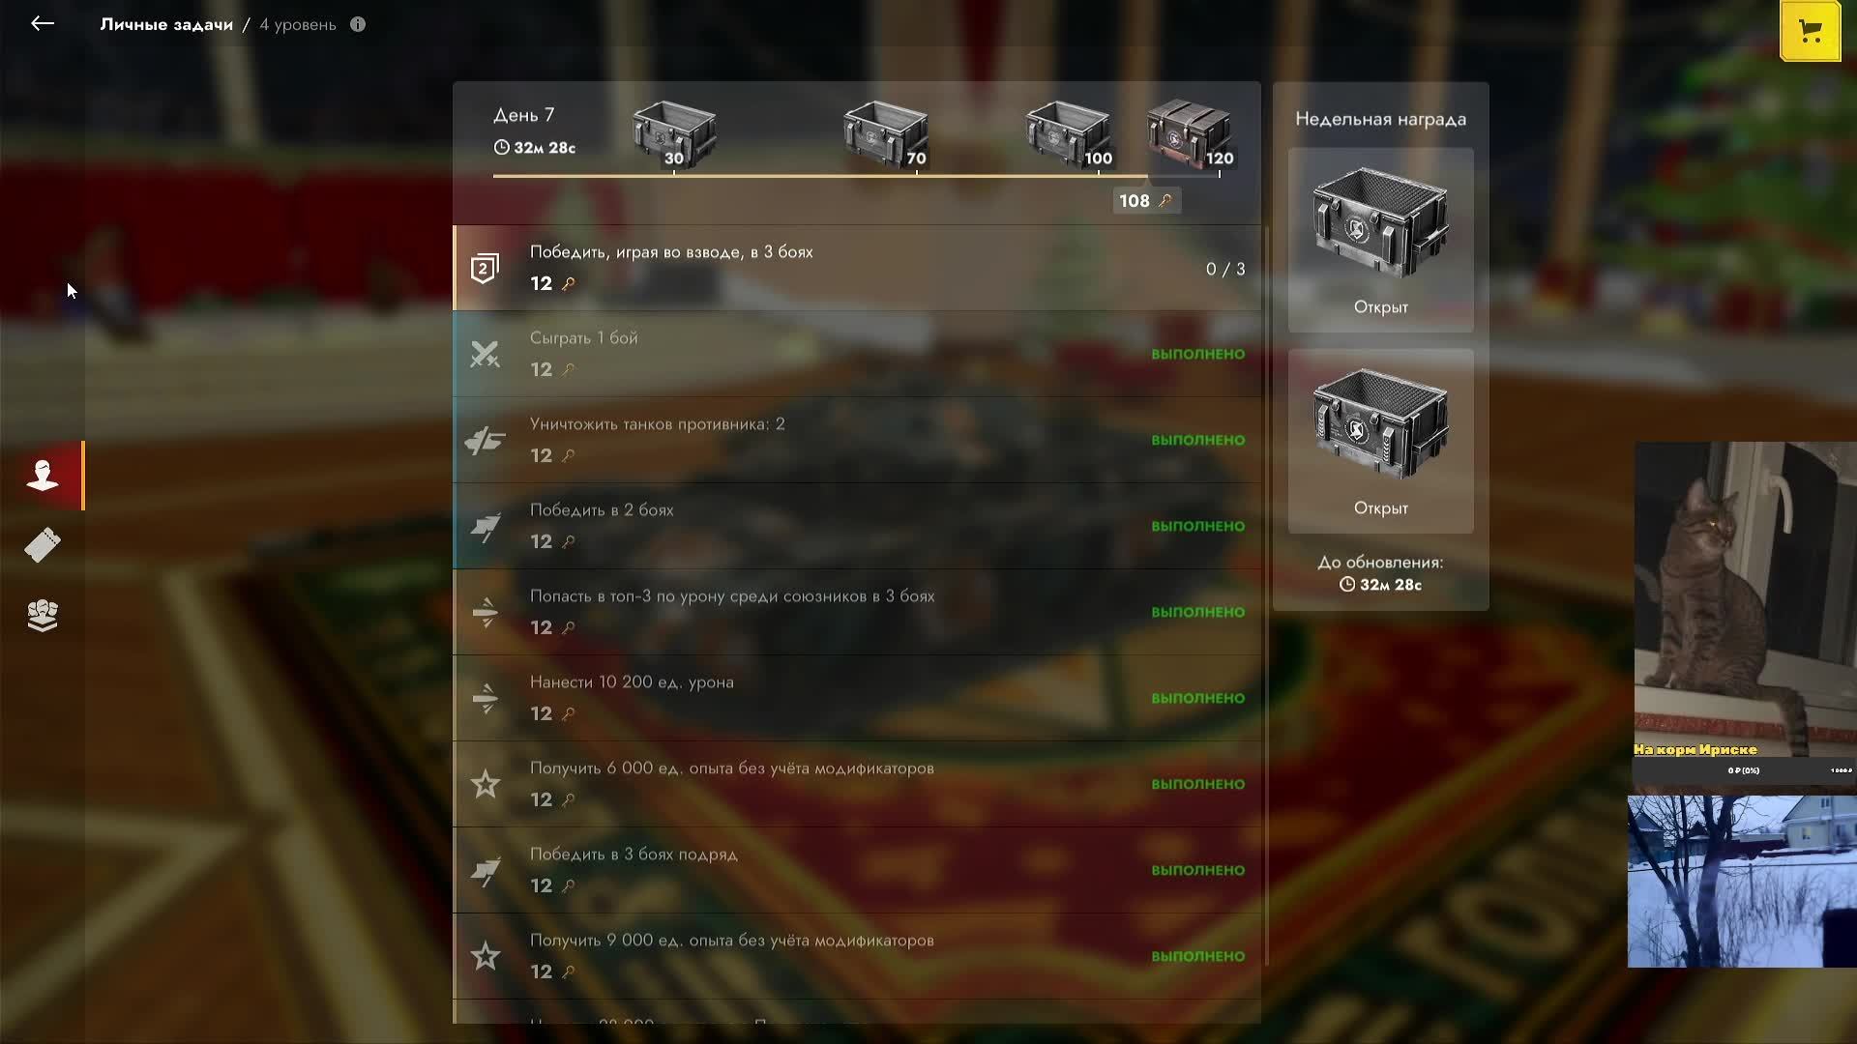Open the shopping cart store button
1857x1044 pixels.
[1810, 31]
